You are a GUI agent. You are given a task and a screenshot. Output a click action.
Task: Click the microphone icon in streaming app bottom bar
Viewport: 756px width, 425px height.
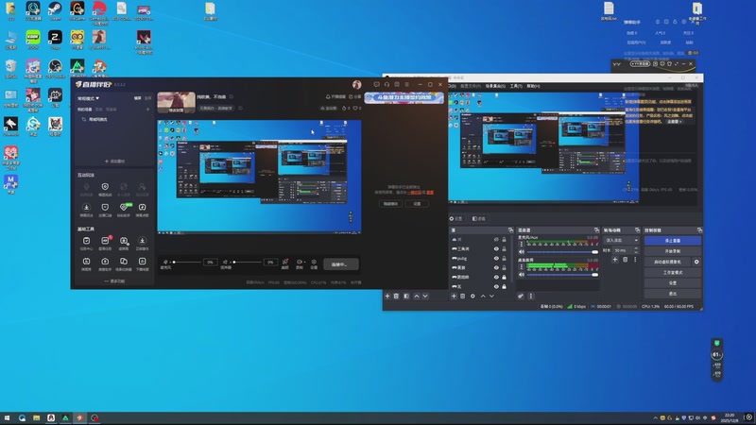[x=165, y=263]
